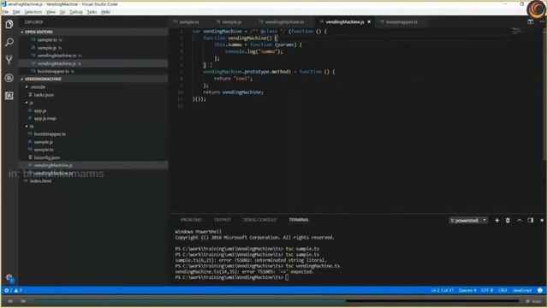This screenshot has height=308, width=548.
Task: Open the Explorer view in the activity bar
Action: 9,24
